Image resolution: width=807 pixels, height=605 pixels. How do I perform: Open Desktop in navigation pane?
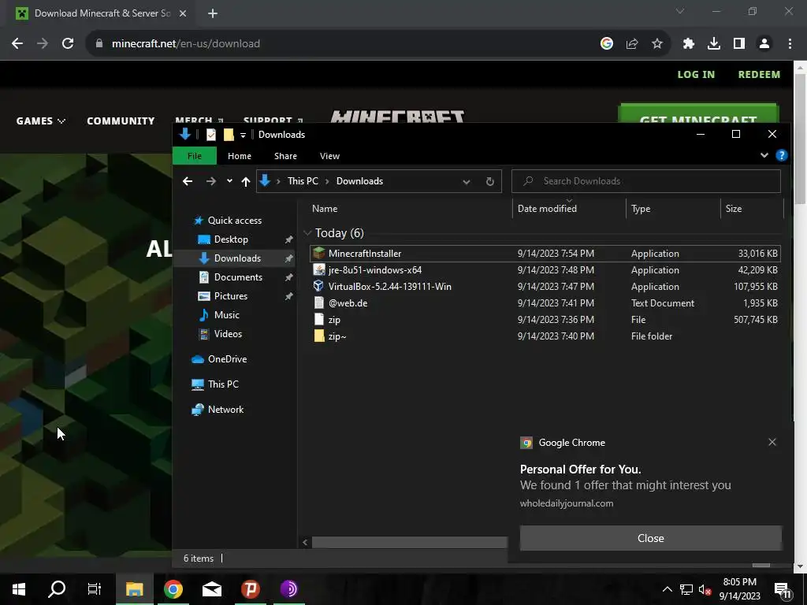(x=223, y=239)
